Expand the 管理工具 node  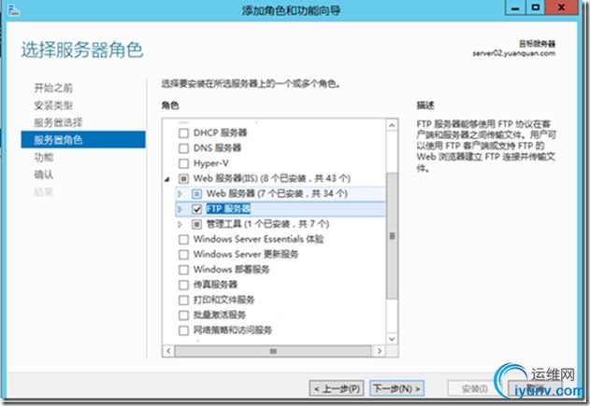click(x=180, y=224)
